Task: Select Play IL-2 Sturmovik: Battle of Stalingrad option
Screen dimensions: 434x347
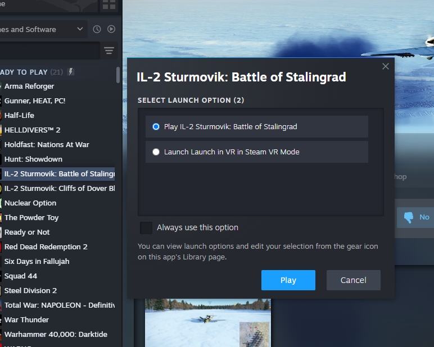Action: pyautogui.click(x=257, y=127)
